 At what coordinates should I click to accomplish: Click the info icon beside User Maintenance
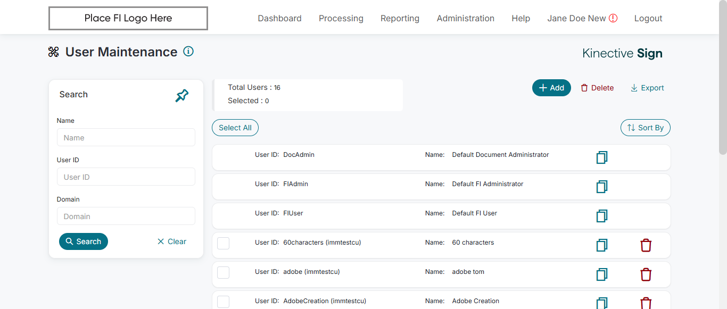[x=188, y=52]
